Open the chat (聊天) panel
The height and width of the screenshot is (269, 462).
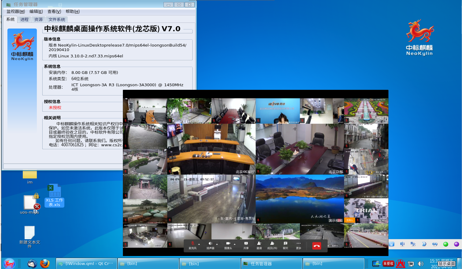[285, 245]
